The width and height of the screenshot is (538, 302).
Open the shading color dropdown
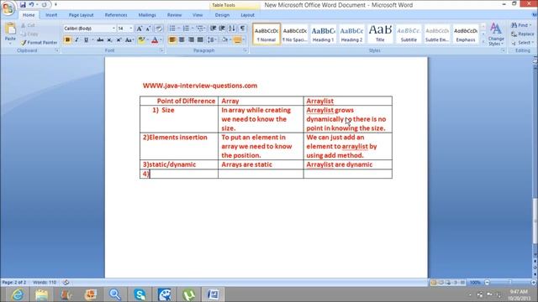click(x=230, y=40)
